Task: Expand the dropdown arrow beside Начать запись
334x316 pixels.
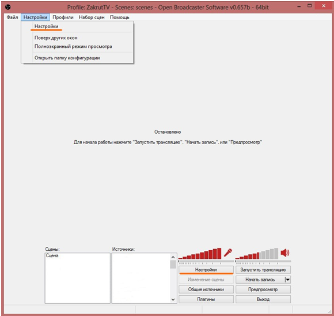Action: click(x=287, y=280)
